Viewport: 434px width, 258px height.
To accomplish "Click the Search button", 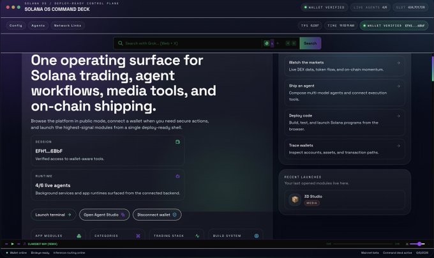I will 310,43.
